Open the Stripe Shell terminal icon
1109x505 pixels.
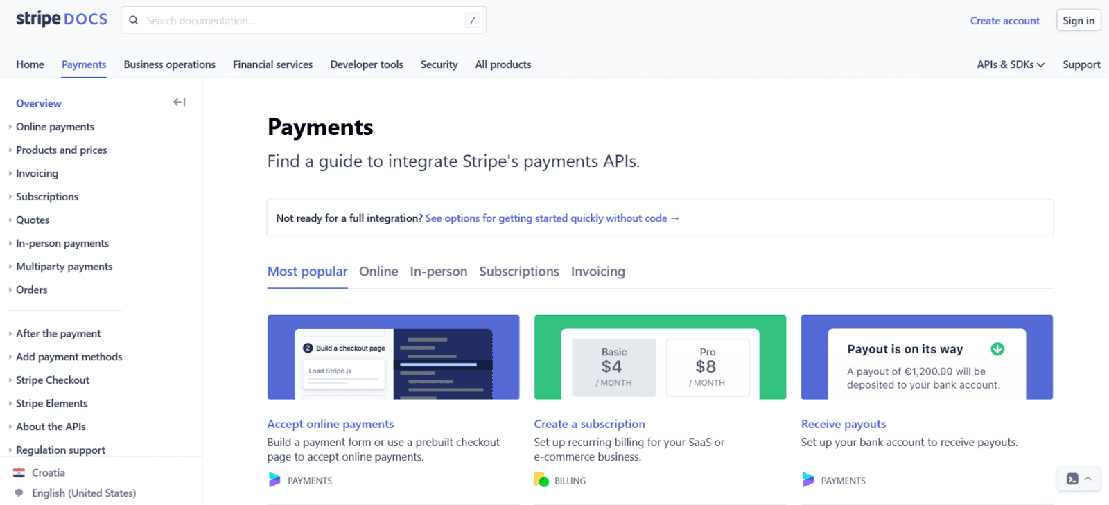[x=1072, y=479]
